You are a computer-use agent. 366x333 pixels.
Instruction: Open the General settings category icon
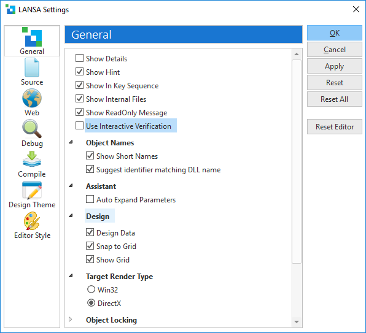tap(32, 37)
